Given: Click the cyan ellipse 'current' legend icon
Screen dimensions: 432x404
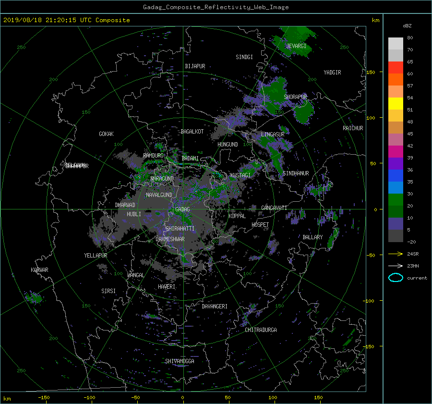Looking at the screenshot, I should click(x=396, y=278).
